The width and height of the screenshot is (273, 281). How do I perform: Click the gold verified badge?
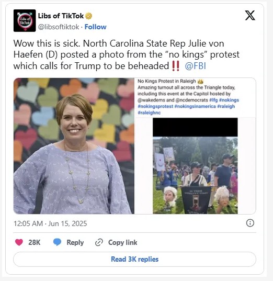[88, 16]
